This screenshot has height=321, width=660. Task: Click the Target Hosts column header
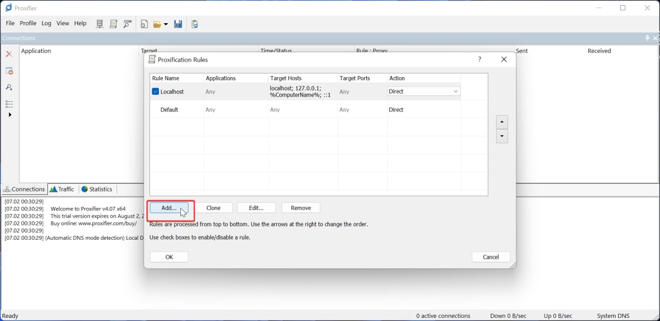[x=303, y=78]
